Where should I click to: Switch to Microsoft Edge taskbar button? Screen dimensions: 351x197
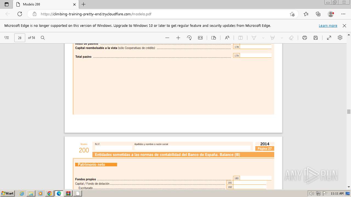(x=59, y=193)
